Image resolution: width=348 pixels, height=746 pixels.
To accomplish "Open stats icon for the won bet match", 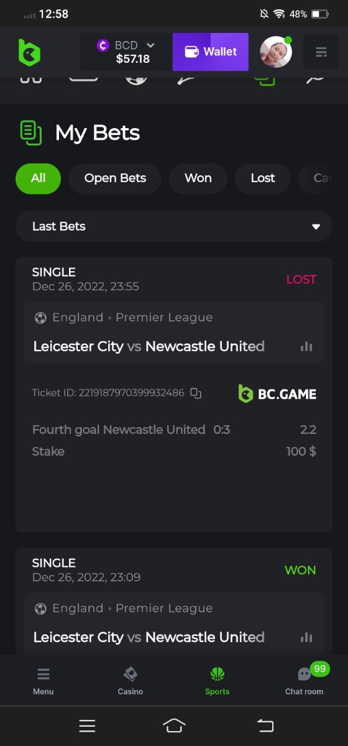I will pyautogui.click(x=306, y=637).
